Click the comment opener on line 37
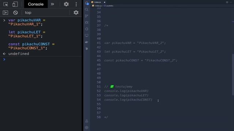Image resolution: width=234 pixels, height=131 pixels. 106,25
